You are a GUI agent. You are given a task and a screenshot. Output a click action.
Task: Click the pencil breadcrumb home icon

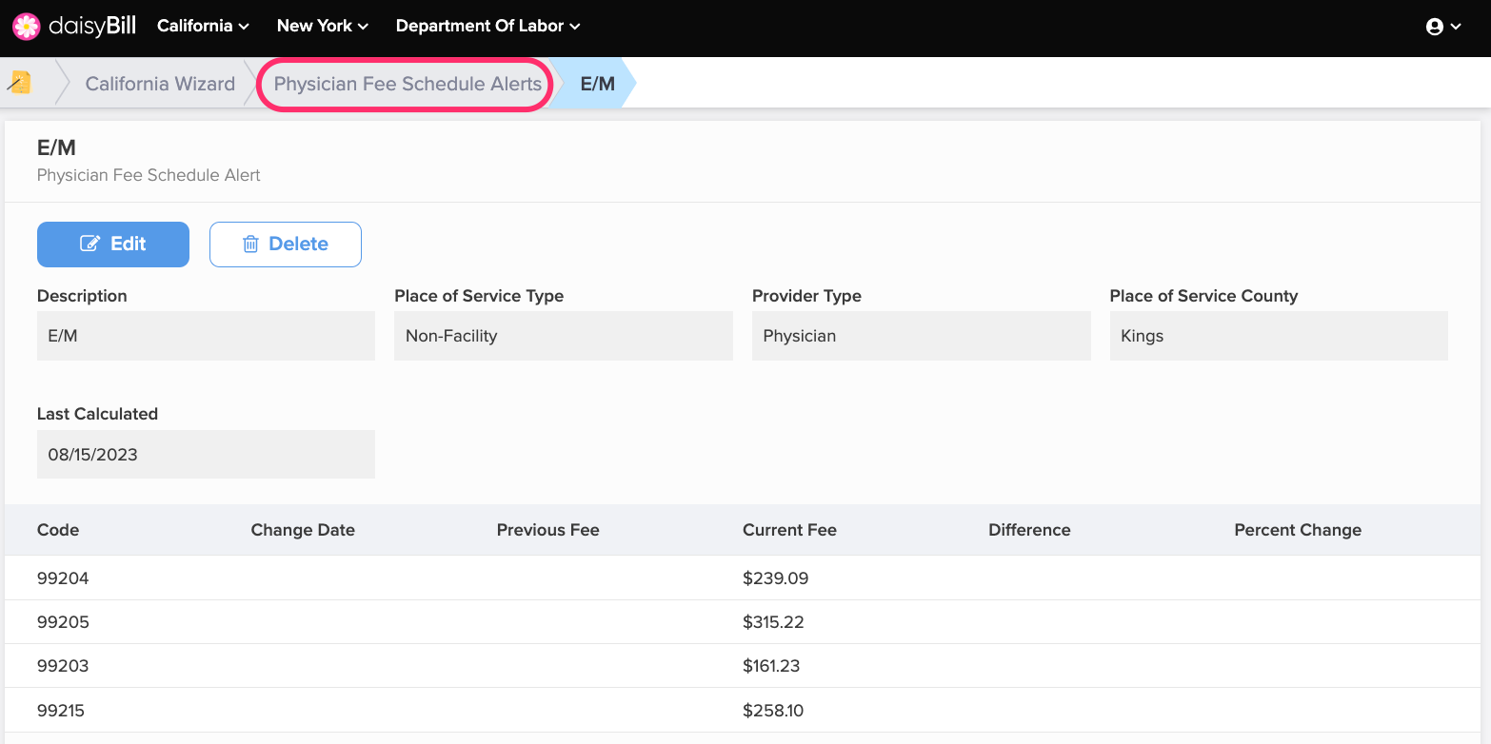[19, 83]
